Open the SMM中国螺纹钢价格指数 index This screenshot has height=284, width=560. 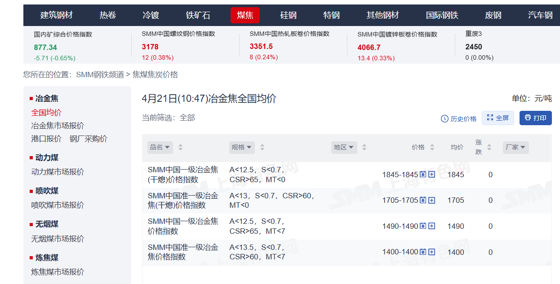[178, 34]
